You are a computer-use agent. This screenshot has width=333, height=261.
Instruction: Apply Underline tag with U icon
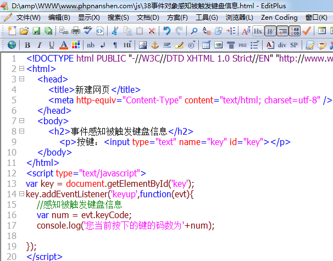52,45
